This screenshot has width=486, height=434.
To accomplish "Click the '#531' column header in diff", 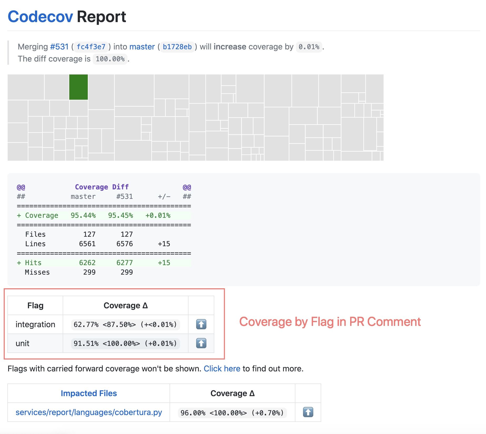I will point(125,196).
